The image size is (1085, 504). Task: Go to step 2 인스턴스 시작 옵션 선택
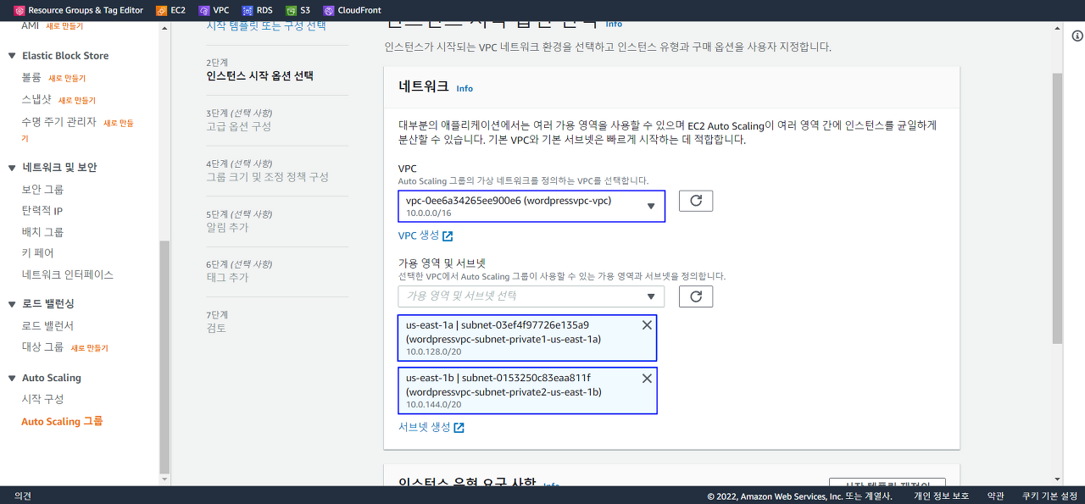pyautogui.click(x=259, y=75)
